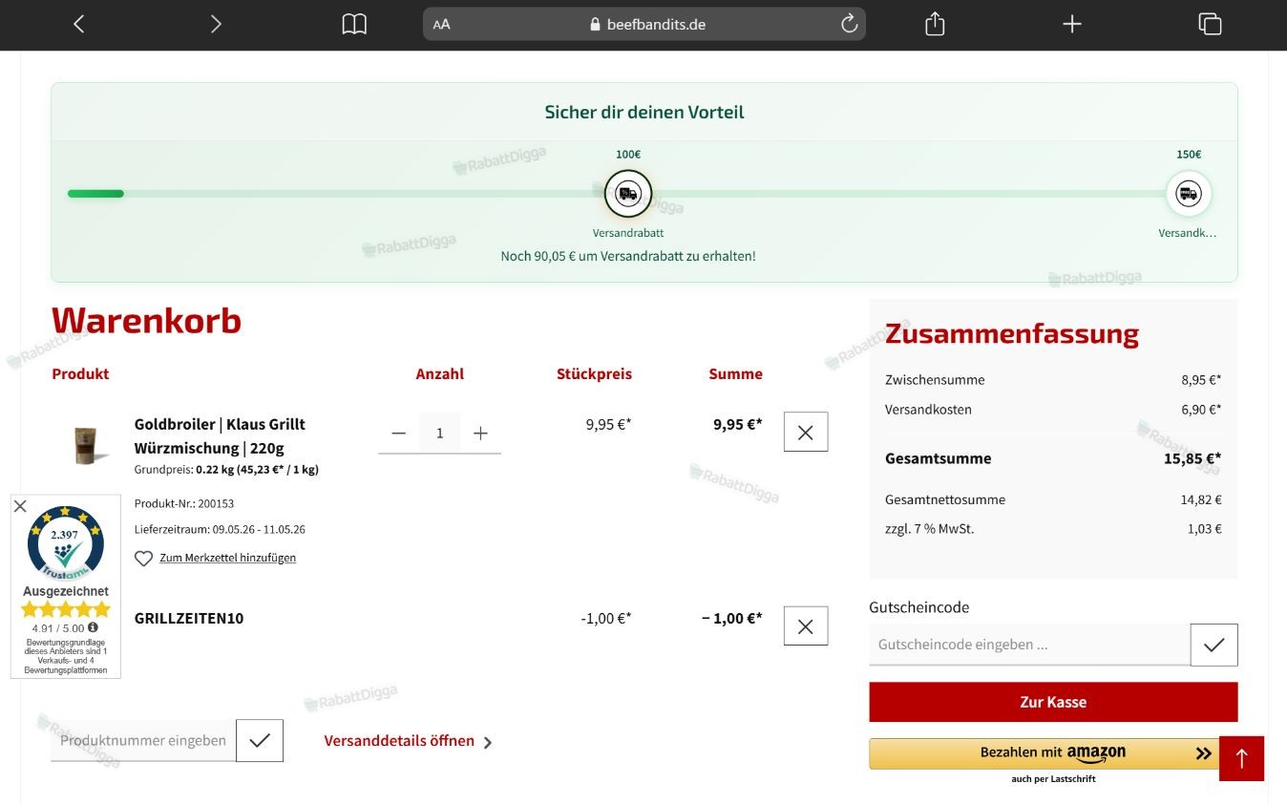Confirm the Gutscheincode with checkmark button
This screenshot has width=1287, height=805.
[1214, 645]
